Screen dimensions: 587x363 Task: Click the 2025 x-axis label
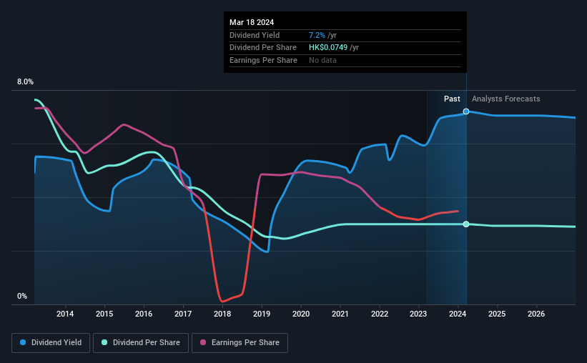(x=497, y=314)
